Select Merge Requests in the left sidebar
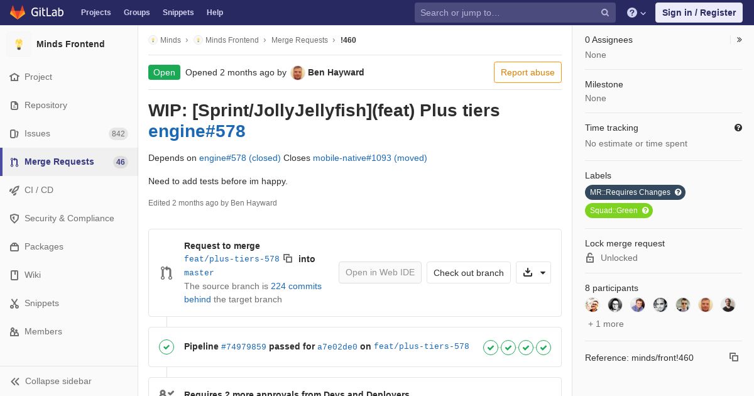 pos(69,162)
